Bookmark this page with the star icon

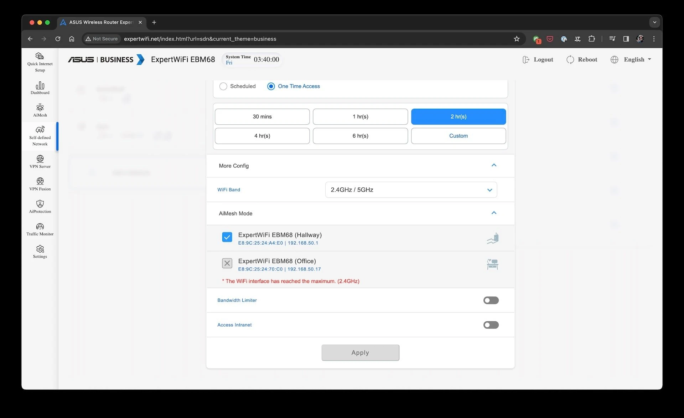517,39
